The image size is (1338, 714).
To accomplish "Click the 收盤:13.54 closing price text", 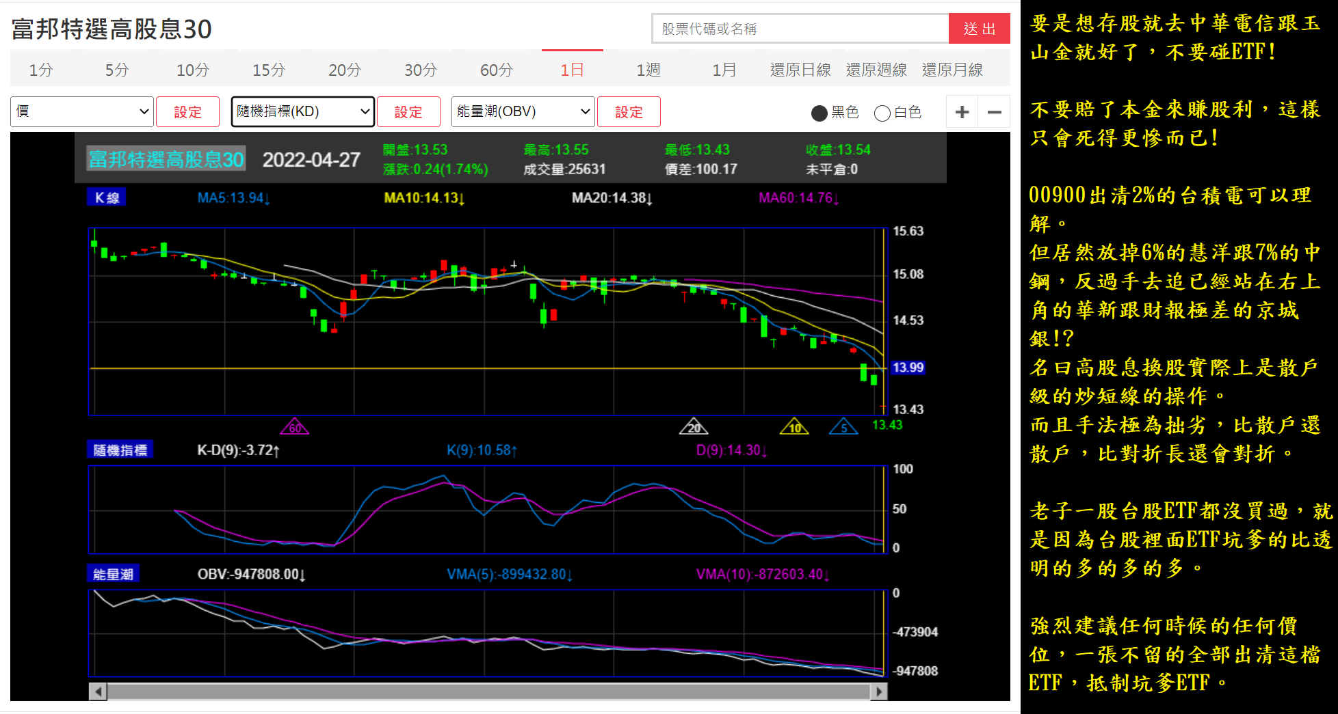I will tap(838, 150).
